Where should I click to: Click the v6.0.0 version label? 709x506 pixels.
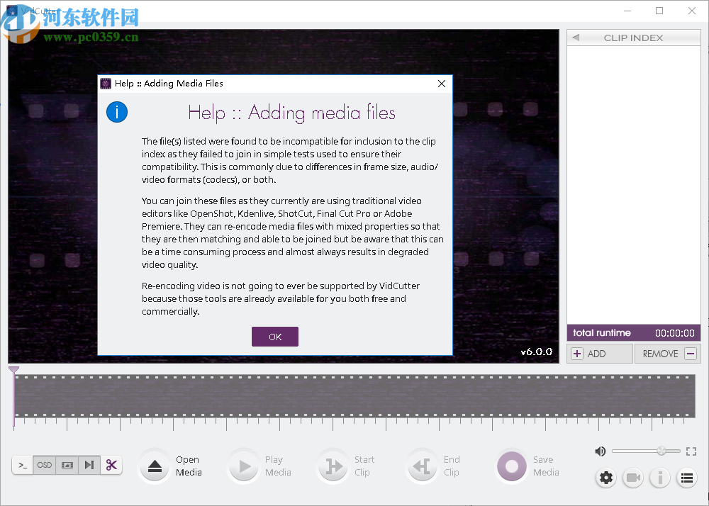point(536,352)
